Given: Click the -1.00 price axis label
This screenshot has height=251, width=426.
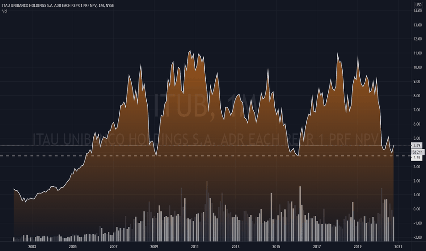Looking at the screenshot, I should click(x=417, y=223).
